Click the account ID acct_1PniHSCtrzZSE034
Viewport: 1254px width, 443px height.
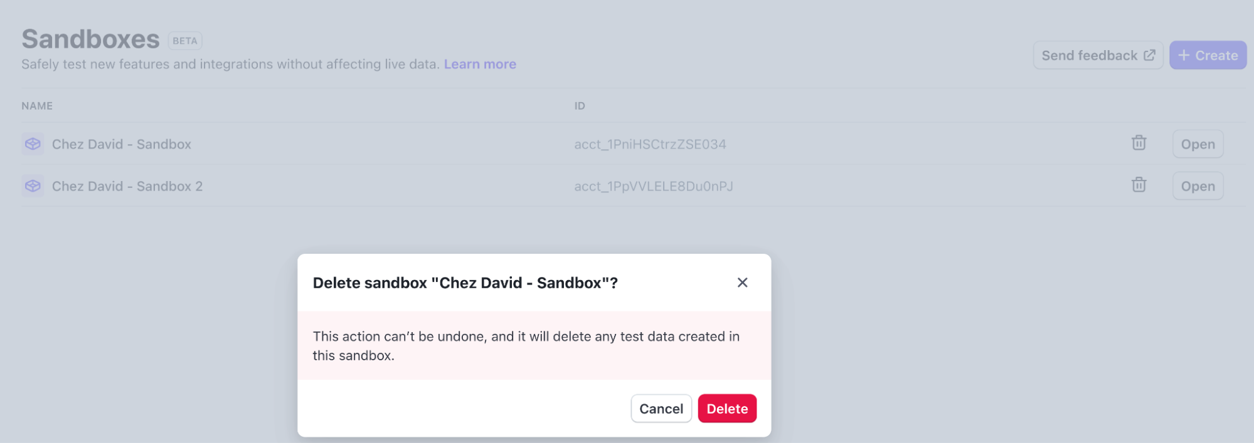tap(650, 144)
